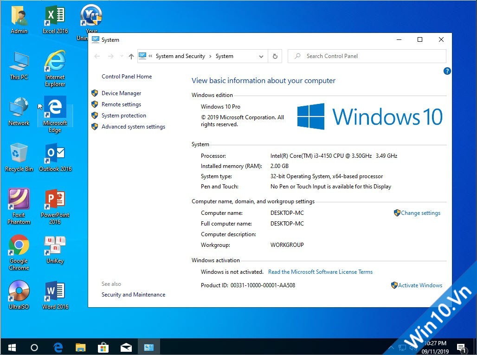Open the Admin folder desktop icon
The width and height of the screenshot is (477, 355).
pyautogui.click(x=19, y=20)
